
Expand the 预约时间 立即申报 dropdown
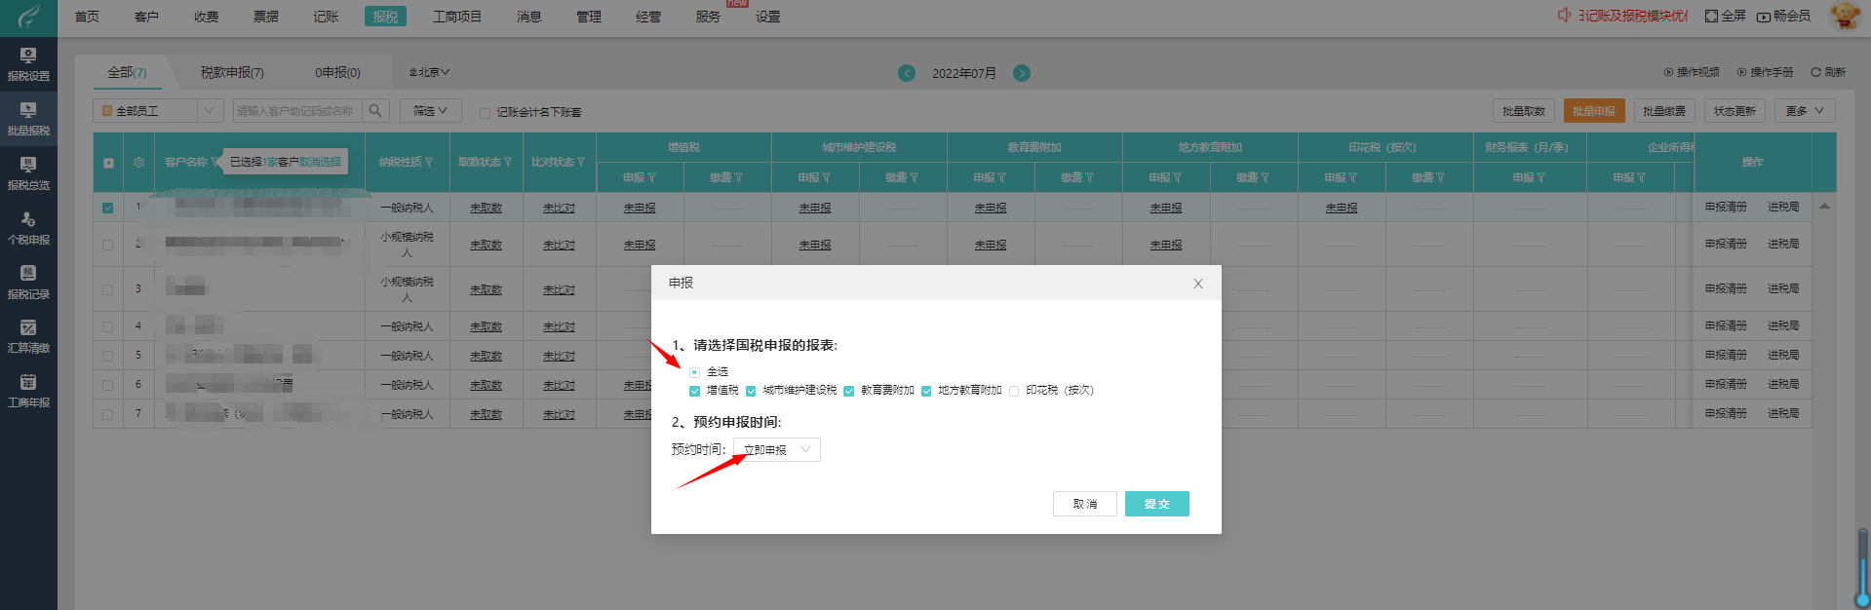pyautogui.click(x=776, y=449)
